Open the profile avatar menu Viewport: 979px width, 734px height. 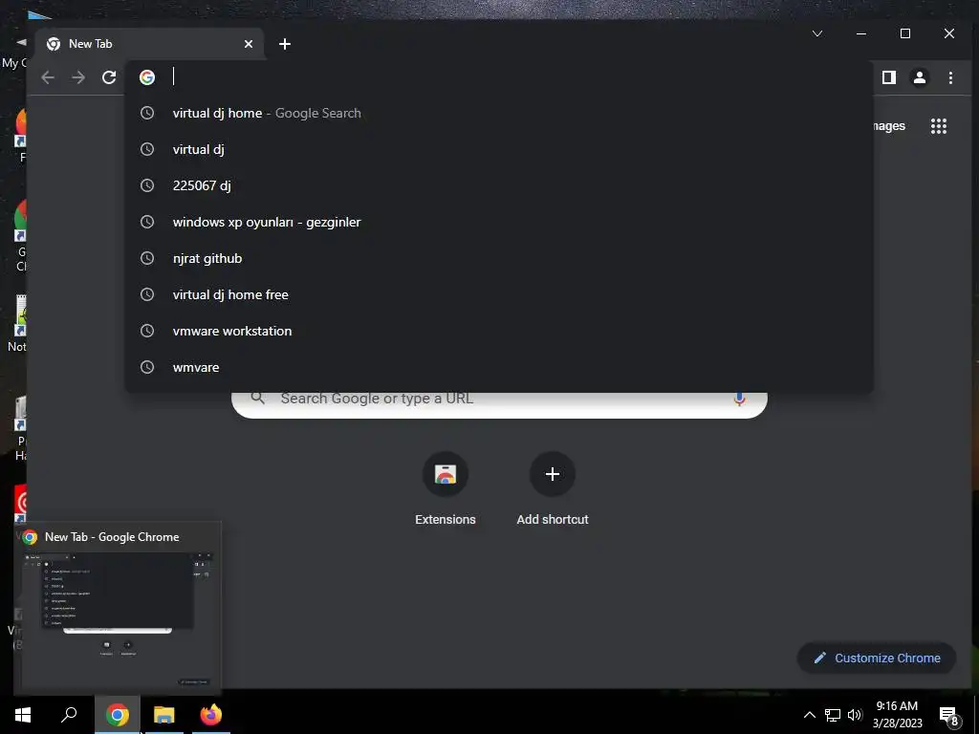point(920,77)
